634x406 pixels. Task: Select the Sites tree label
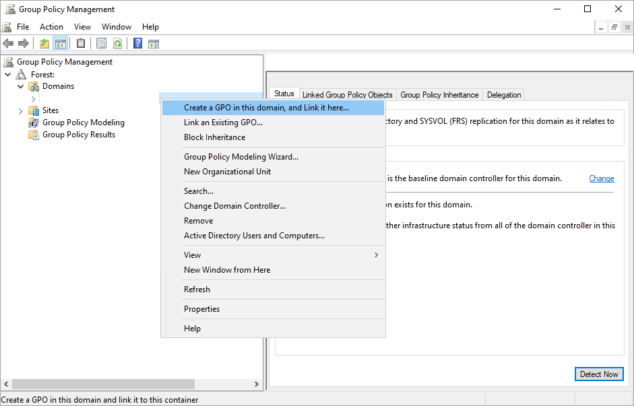tap(51, 110)
